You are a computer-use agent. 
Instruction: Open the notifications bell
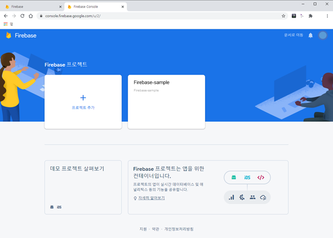click(x=311, y=35)
